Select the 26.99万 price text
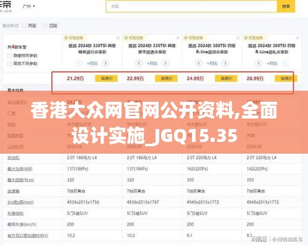The width and height of the screenshot is (308, 245). 255,78
